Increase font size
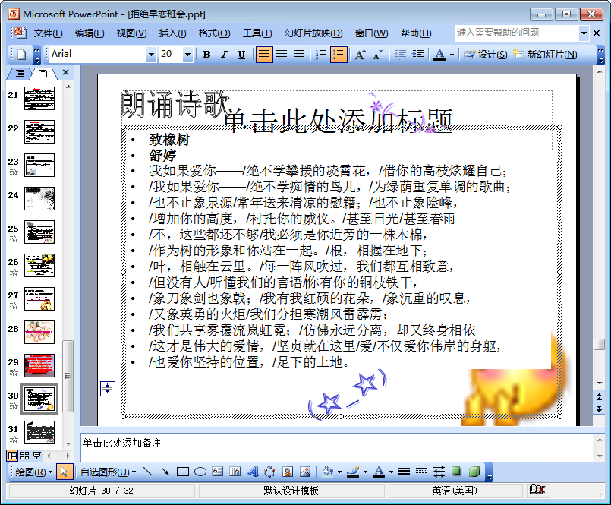Screen dimensions: 611x505 point(360,55)
